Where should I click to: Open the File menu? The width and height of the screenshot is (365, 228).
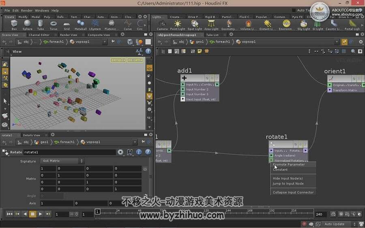pos(7,11)
